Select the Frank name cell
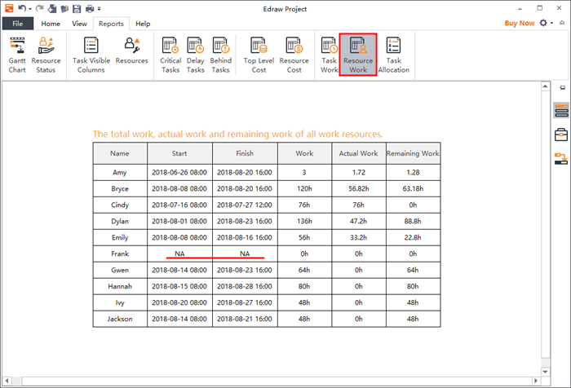The height and width of the screenshot is (388, 571). [120, 254]
